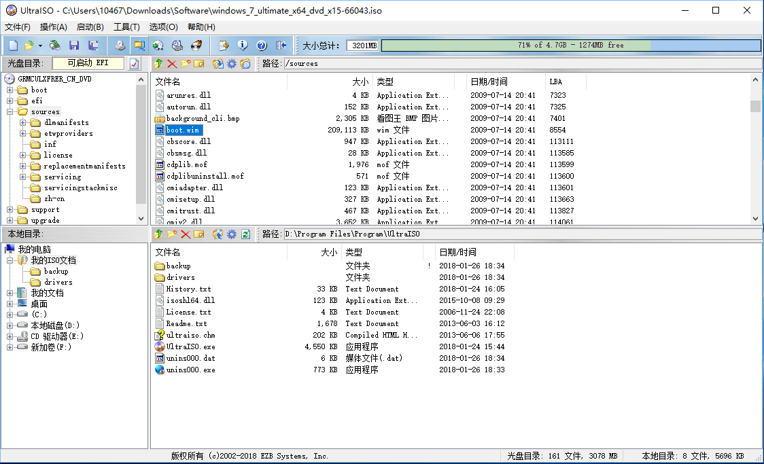
Task: Expand the efi folder tree node
Action: tap(10, 101)
